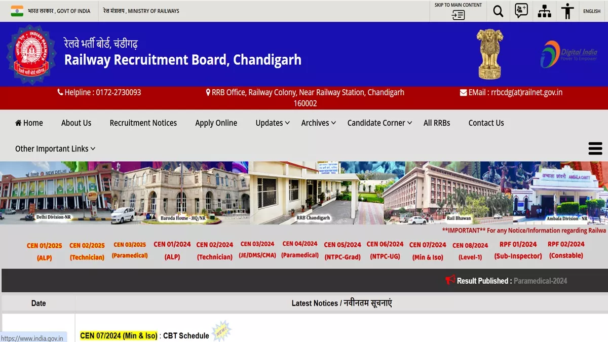The image size is (608, 342).
Task: Switch language via ENGLISH selector
Action: coord(592,11)
